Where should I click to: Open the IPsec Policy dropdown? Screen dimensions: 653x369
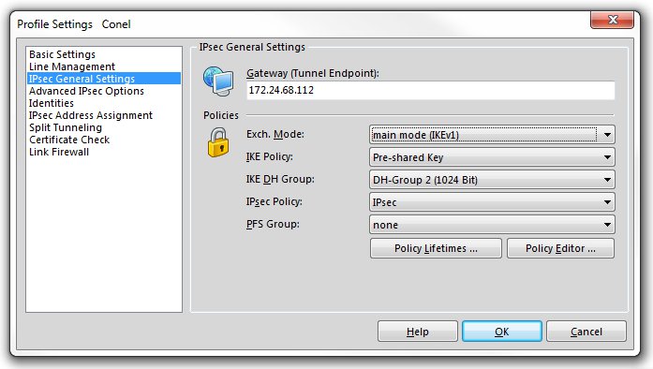point(492,202)
